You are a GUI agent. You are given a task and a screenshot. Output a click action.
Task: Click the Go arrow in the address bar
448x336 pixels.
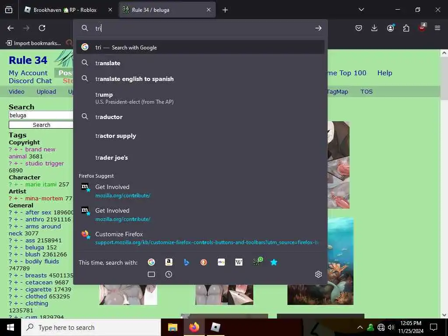[318, 28]
